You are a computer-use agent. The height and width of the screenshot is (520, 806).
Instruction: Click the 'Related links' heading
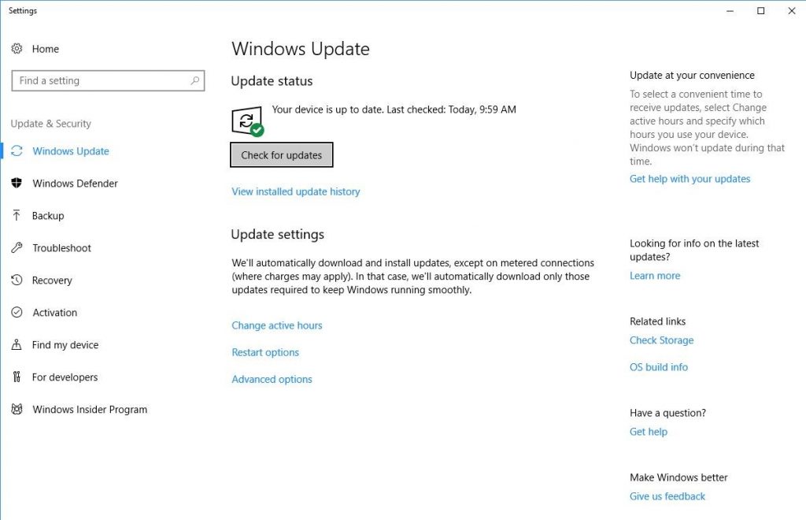[657, 321]
